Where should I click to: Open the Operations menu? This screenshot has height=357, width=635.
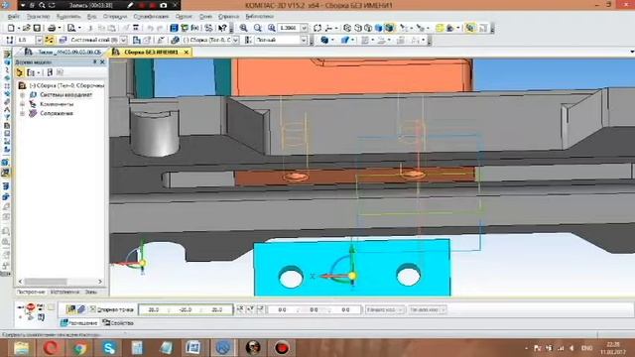coord(115,17)
